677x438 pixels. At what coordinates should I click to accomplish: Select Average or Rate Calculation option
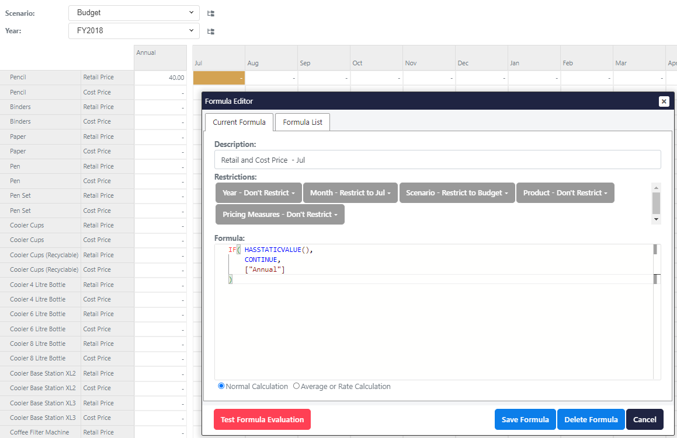[296, 386]
